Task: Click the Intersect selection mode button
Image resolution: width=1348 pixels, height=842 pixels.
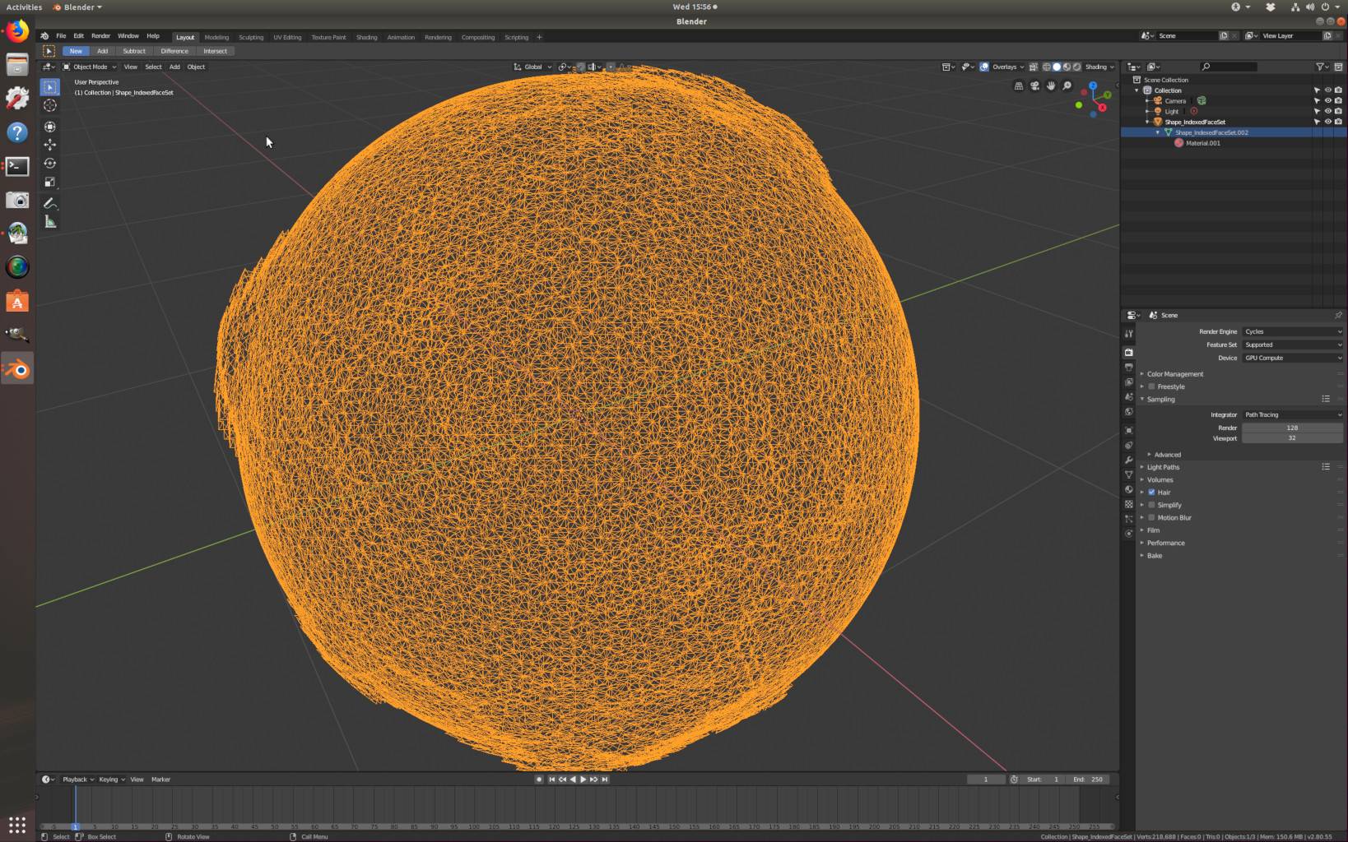Action: pos(216,51)
